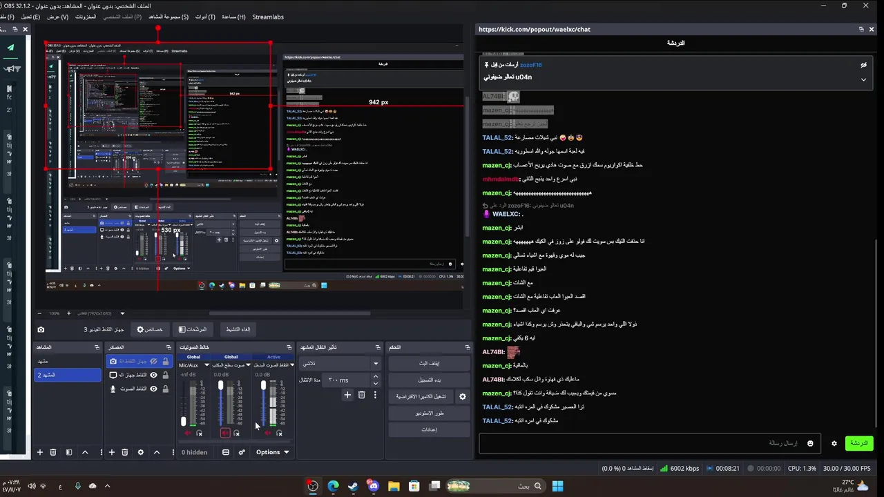The height and width of the screenshot is (497, 884).
Task: Toggle monitoring headphone icon for desktop audio
Action: [237, 433]
